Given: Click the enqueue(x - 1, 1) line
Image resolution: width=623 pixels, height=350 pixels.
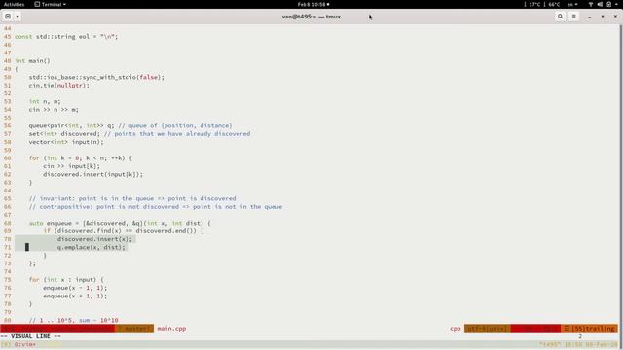Looking at the screenshot, I should pyautogui.click(x=75, y=288).
